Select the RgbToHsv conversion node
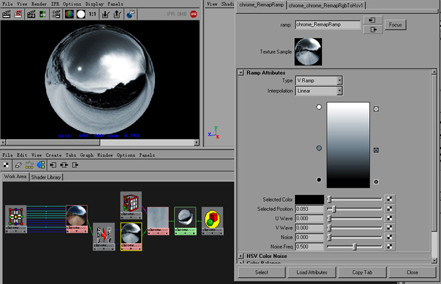Screen dimensions: 441x284 (104, 234)
